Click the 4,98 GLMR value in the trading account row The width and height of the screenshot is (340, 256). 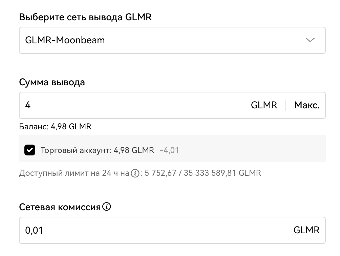(134, 150)
